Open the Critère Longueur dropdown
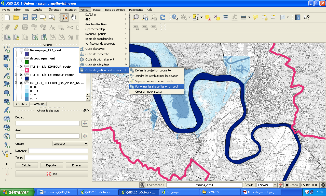The height and width of the screenshot is (196, 326). tap(70, 144)
